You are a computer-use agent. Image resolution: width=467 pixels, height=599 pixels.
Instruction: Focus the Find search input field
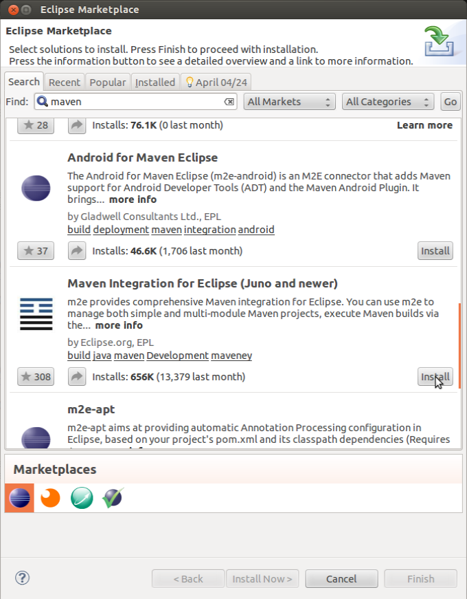(x=135, y=102)
